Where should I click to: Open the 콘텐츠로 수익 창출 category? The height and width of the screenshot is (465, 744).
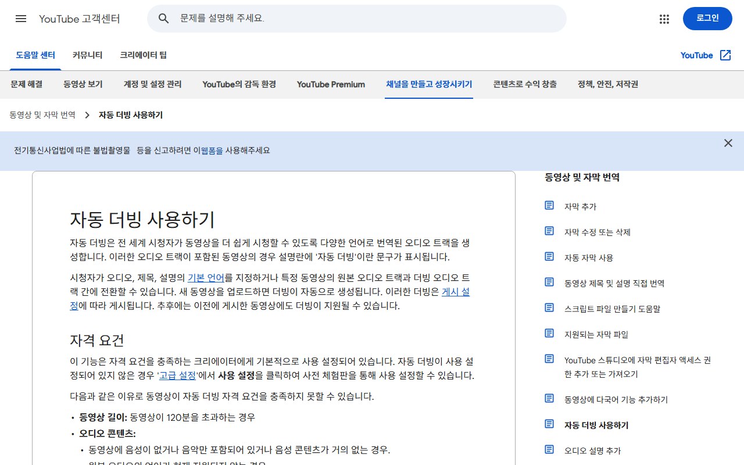pyautogui.click(x=525, y=84)
